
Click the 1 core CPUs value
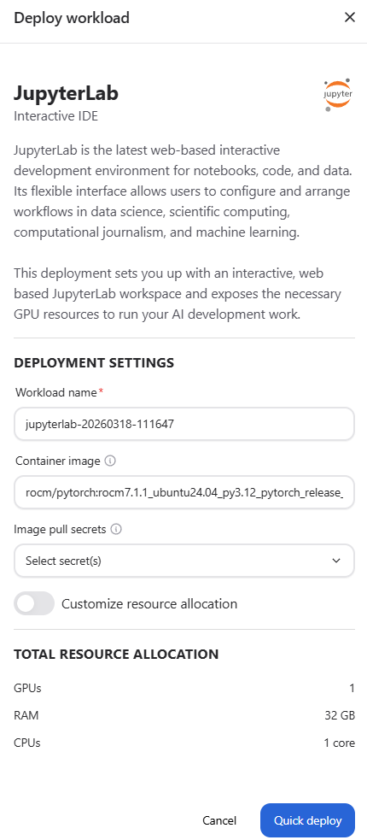(339, 743)
